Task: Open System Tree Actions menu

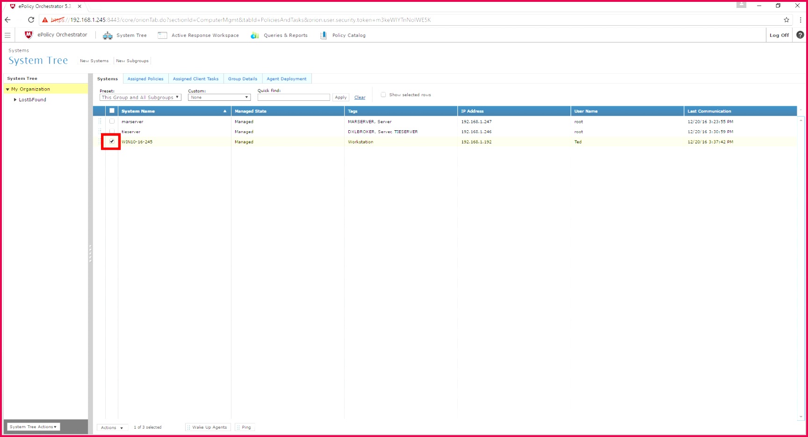Action: (33, 427)
